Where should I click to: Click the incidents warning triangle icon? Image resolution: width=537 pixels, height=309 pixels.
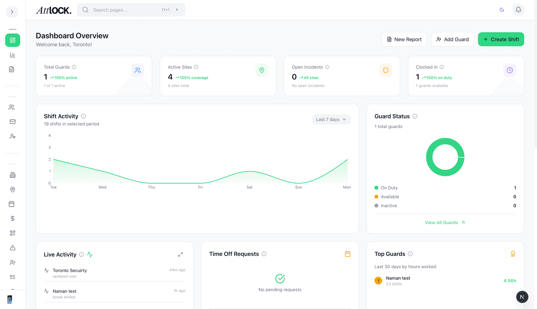pos(12,248)
